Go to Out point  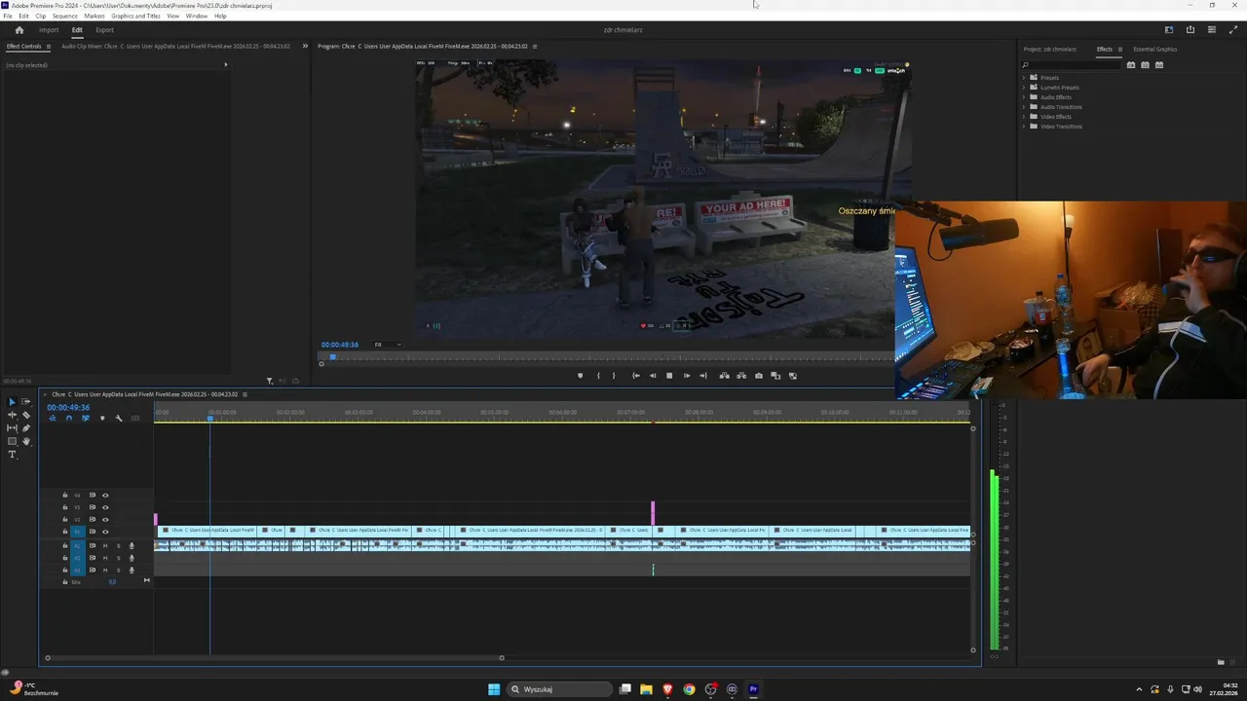pos(703,376)
